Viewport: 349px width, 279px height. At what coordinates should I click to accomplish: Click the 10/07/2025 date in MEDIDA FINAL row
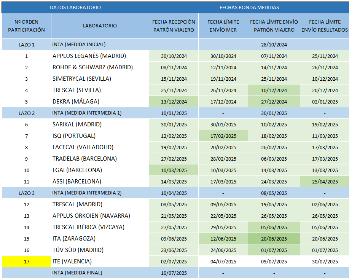pos(174,273)
